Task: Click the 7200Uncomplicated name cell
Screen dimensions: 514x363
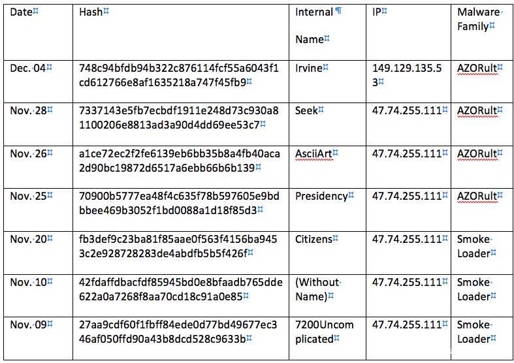Action: (x=323, y=332)
